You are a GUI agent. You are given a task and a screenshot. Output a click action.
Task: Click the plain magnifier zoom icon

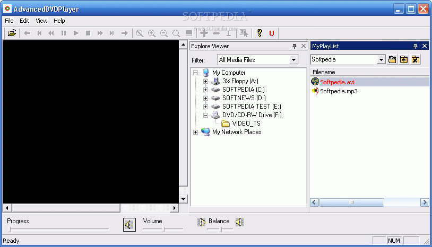click(176, 33)
